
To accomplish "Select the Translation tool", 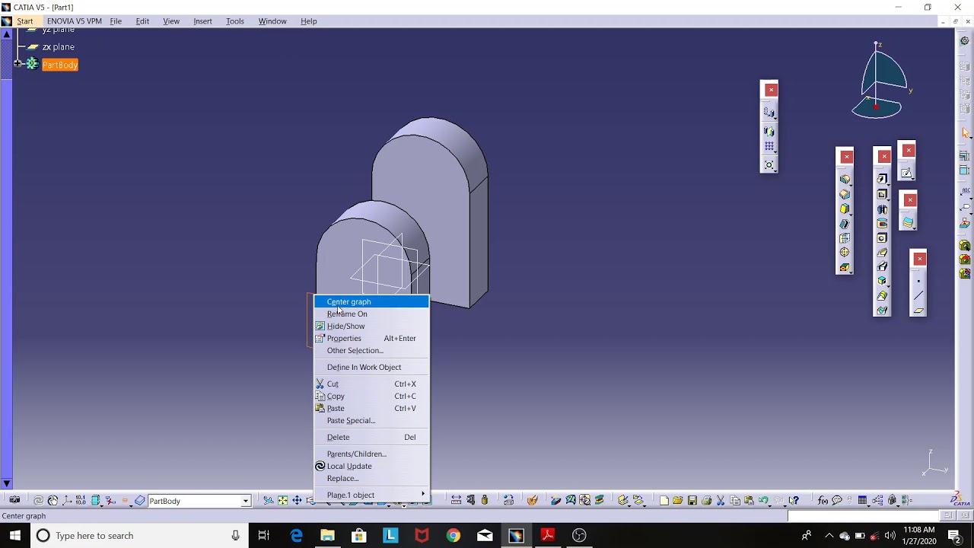I will click(x=769, y=112).
